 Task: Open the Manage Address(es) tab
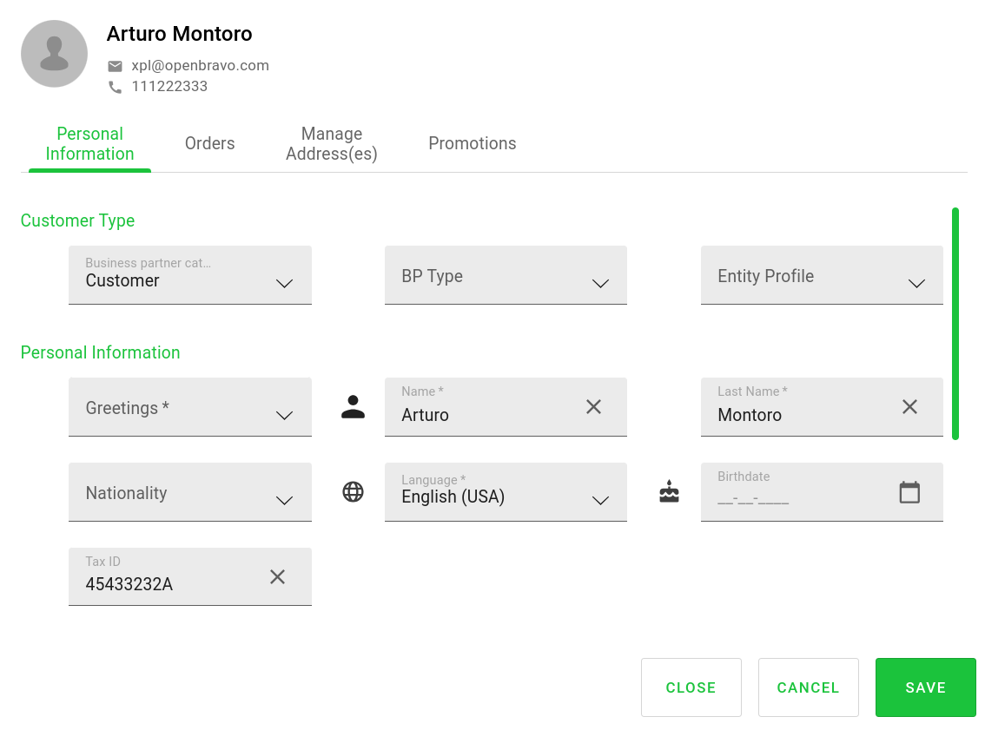(x=332, y=144)
